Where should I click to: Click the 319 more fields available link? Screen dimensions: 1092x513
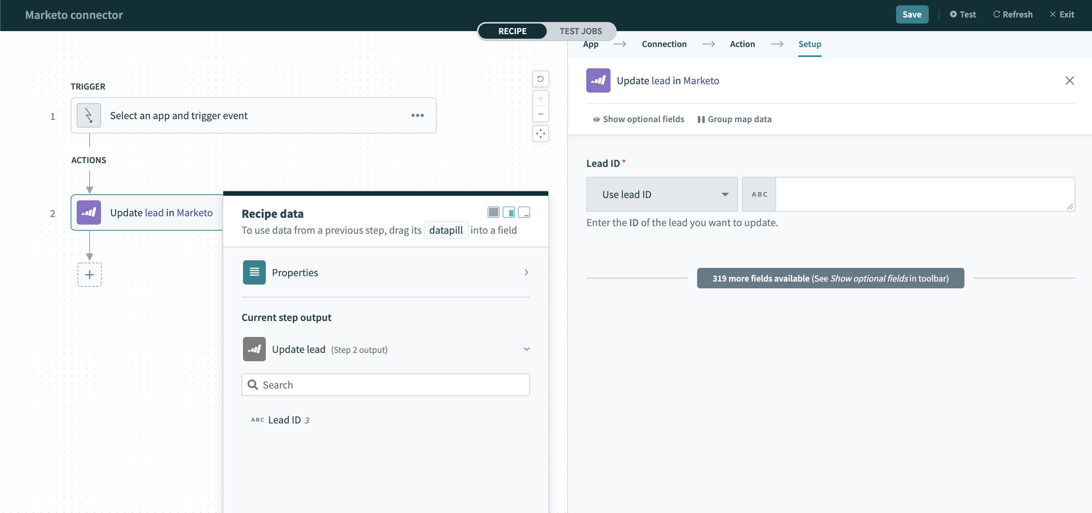click(x=830, y=278)
